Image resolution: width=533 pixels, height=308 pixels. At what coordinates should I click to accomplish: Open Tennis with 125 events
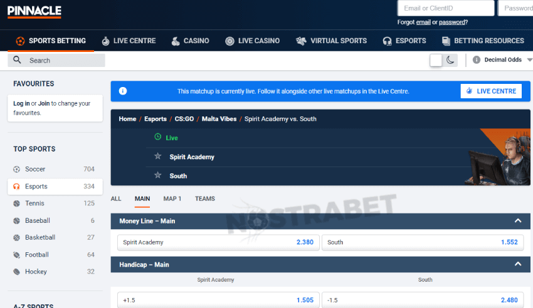(x=55, y=203)
